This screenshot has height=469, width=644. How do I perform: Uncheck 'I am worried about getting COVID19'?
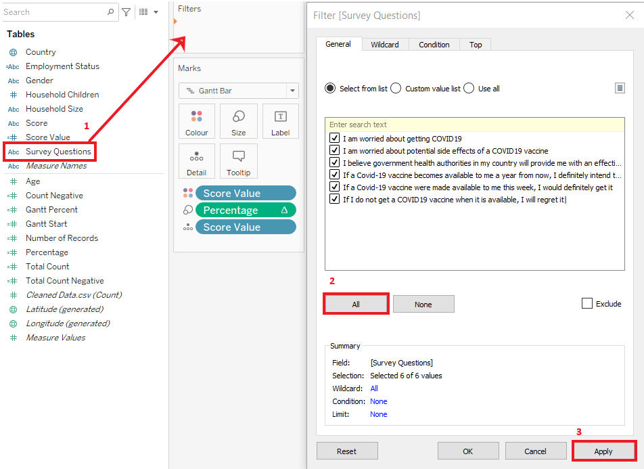tap(334, 138)
